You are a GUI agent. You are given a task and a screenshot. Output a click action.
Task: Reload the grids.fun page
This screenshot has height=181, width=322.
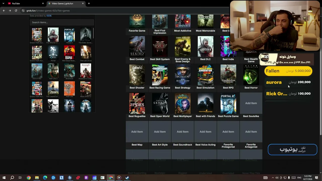click(x=16, y=11)
